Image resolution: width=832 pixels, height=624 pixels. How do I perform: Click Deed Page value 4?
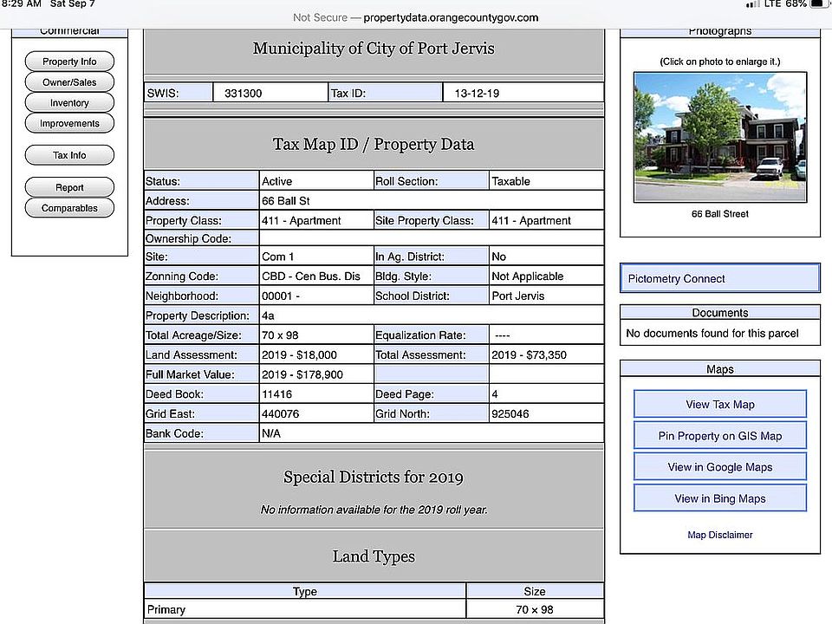(495, 393)
